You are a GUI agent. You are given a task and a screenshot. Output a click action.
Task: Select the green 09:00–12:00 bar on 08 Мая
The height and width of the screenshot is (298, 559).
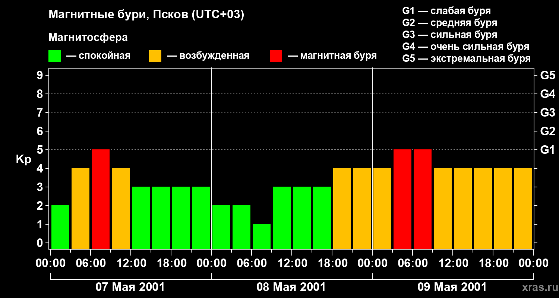click(x=282, y=218)
